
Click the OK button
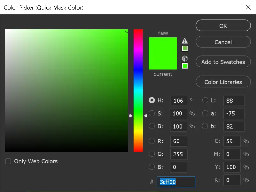pos(223,26)
